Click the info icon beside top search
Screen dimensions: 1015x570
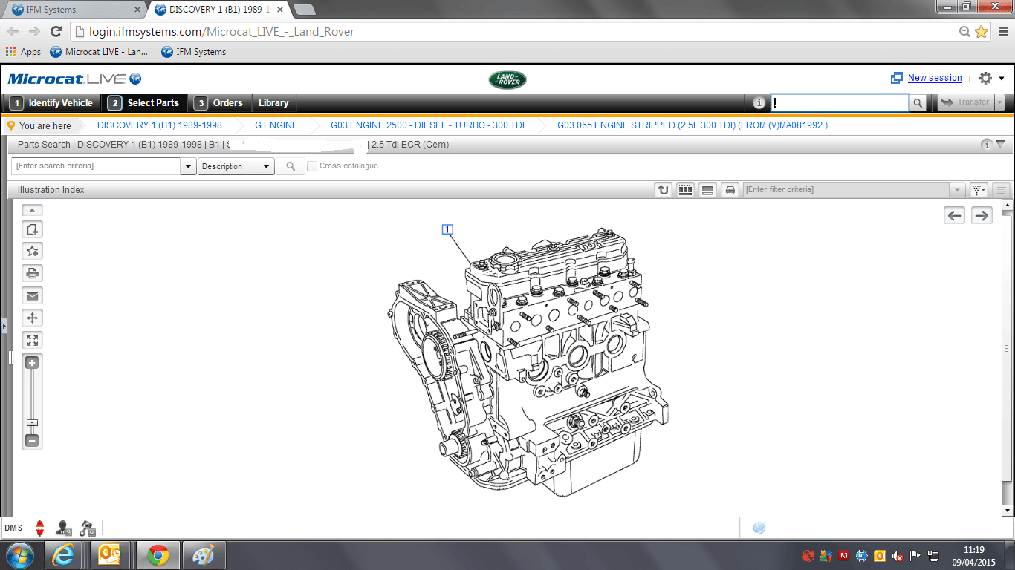[759, 103]
